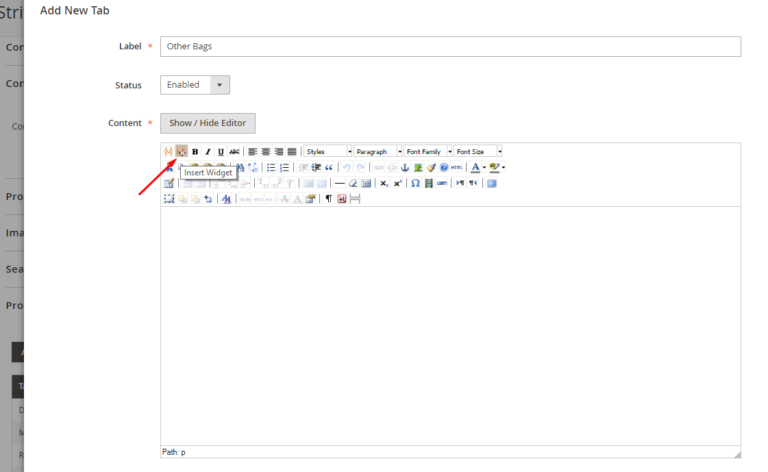Open the HTML source editor
This screenshot has height=472, width=768.
457,167
